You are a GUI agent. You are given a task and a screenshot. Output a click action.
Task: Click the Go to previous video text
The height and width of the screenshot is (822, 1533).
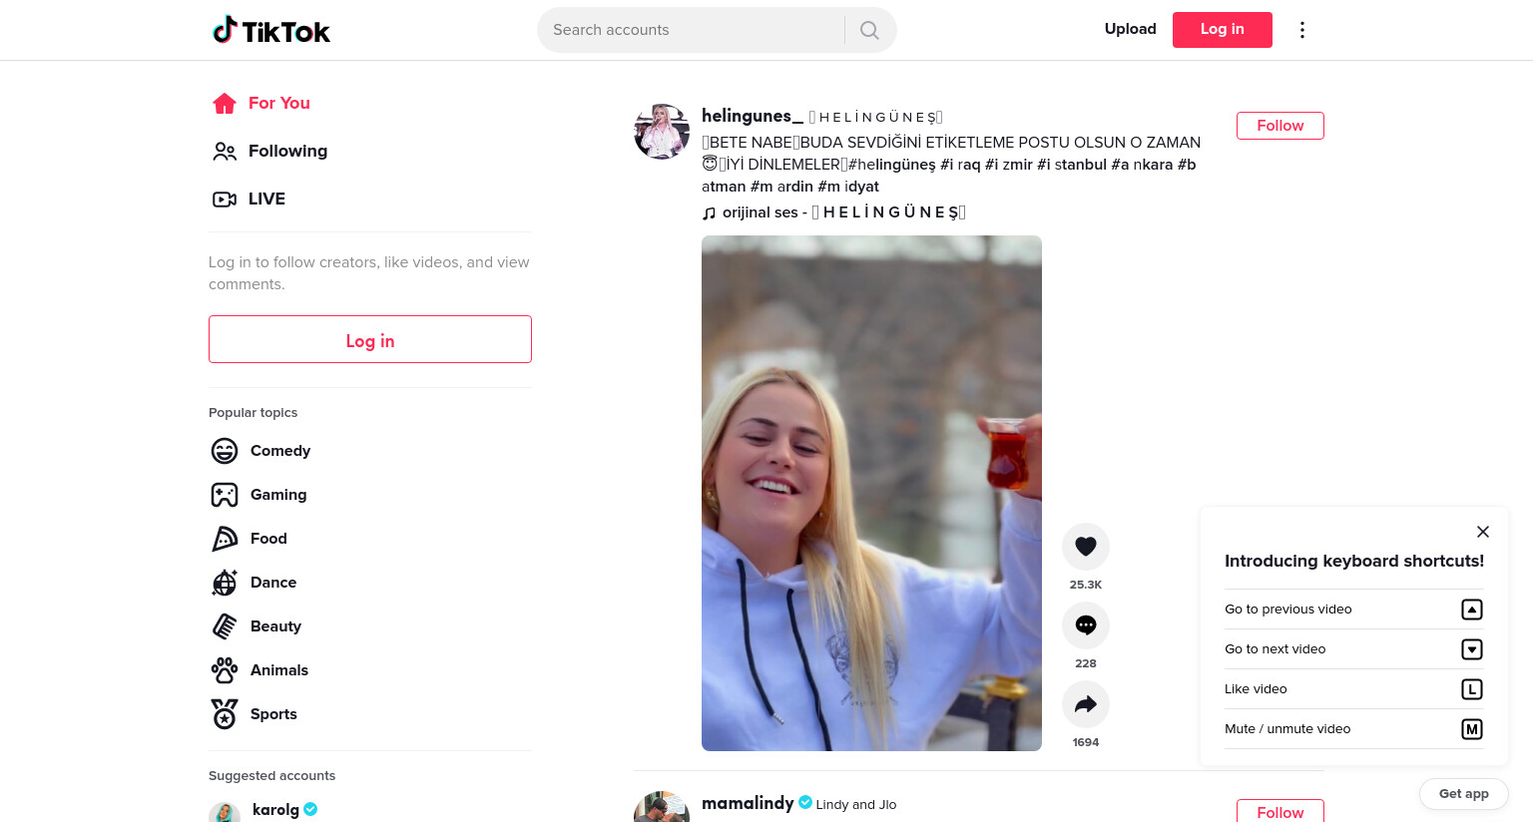point(1288,610)
